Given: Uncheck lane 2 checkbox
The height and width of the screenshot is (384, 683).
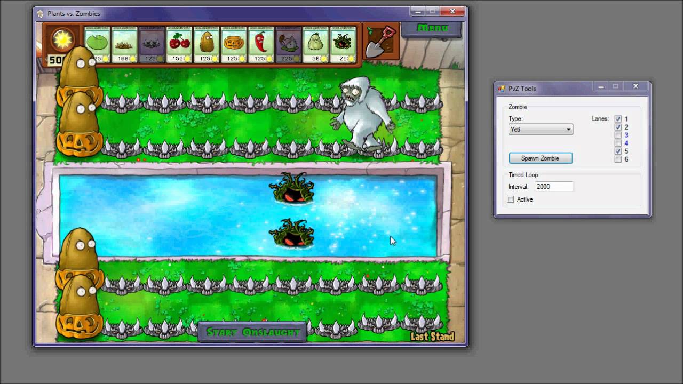Looking at the screenshot, I should 618,127.
